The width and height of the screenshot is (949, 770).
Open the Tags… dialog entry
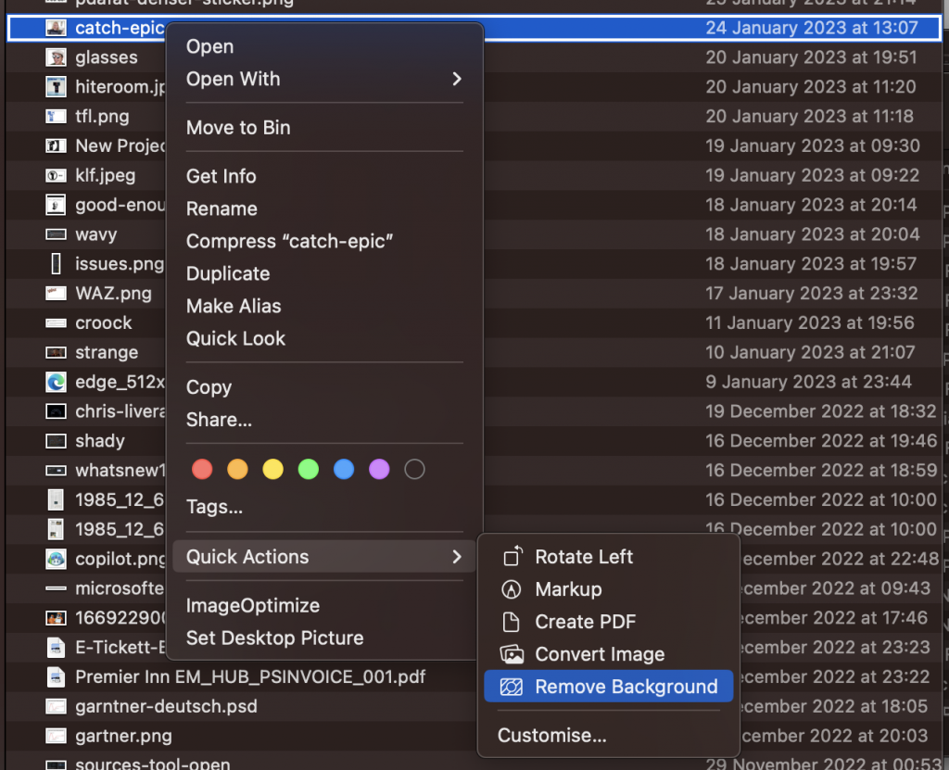pos(214,507)
